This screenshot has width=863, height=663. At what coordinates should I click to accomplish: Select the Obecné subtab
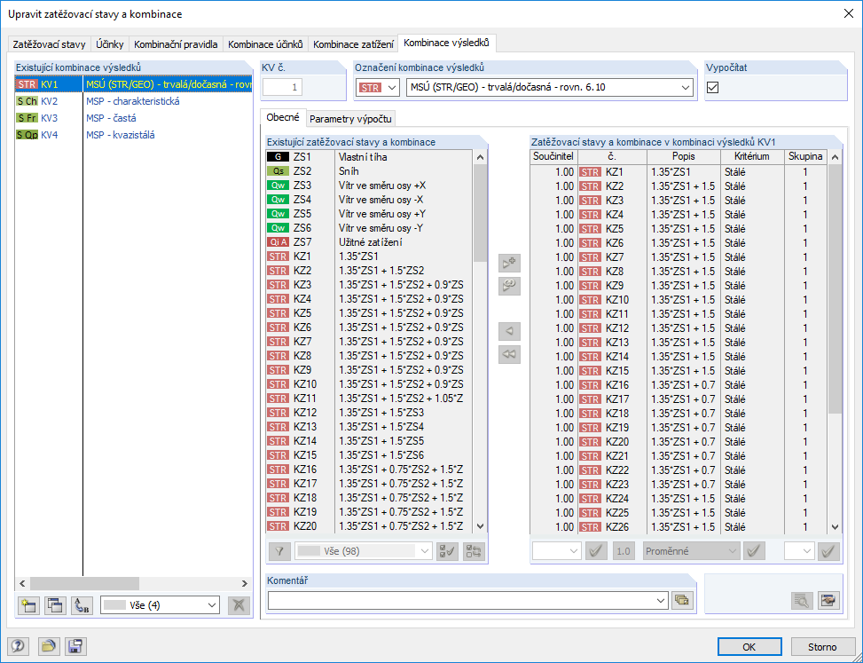tap(283, 117)
